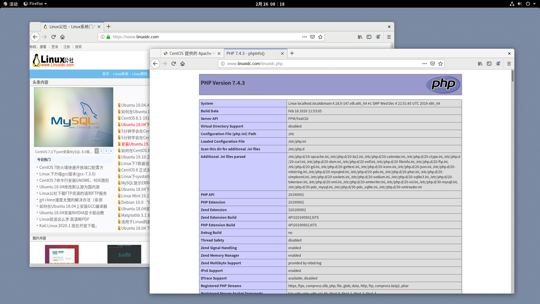This screenshot has height=304, width=540.
Task: Toggle sidebar in front Firefox window
Action: tap(489, 64)
